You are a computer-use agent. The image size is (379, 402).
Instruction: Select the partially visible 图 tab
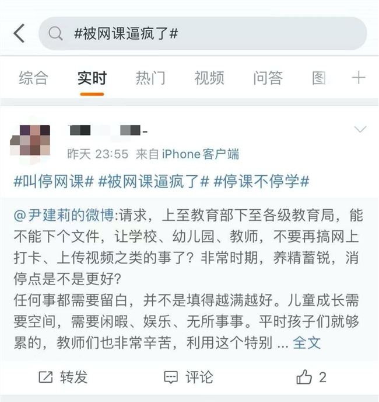pyautogui.click(x=319, y=78)
